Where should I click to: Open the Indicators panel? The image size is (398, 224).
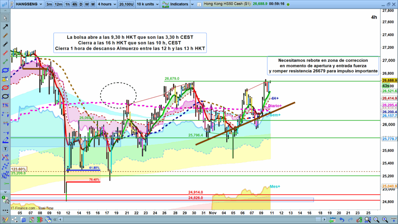coord(175,4)
